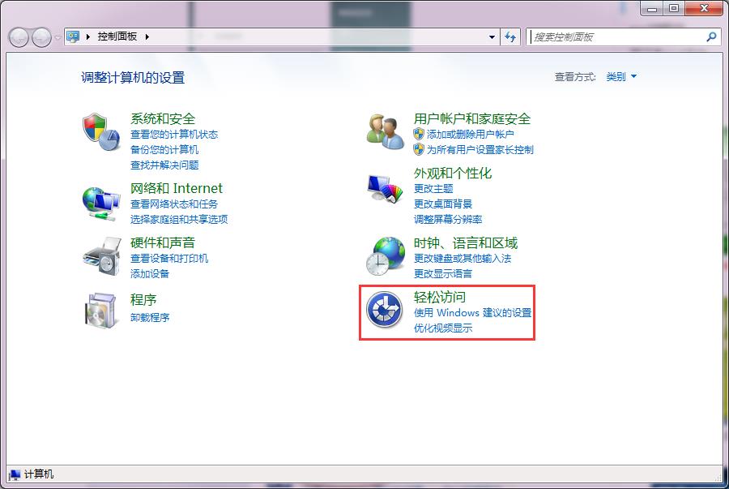Click the Appearance and Personalization monitor icon
This screenshot has height=489, width=729.
(x=385, y=192)
